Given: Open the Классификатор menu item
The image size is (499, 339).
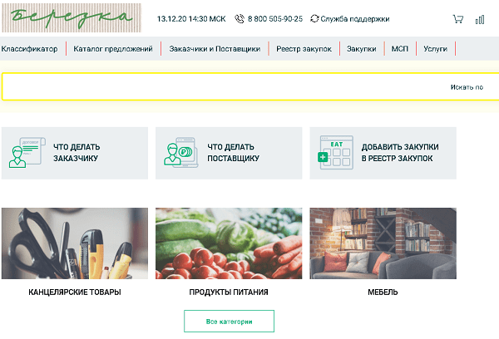Looking at the screenshot, I should tap(29, 49).
